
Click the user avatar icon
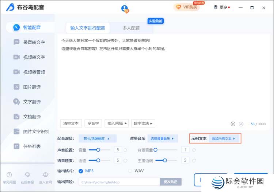125,8
